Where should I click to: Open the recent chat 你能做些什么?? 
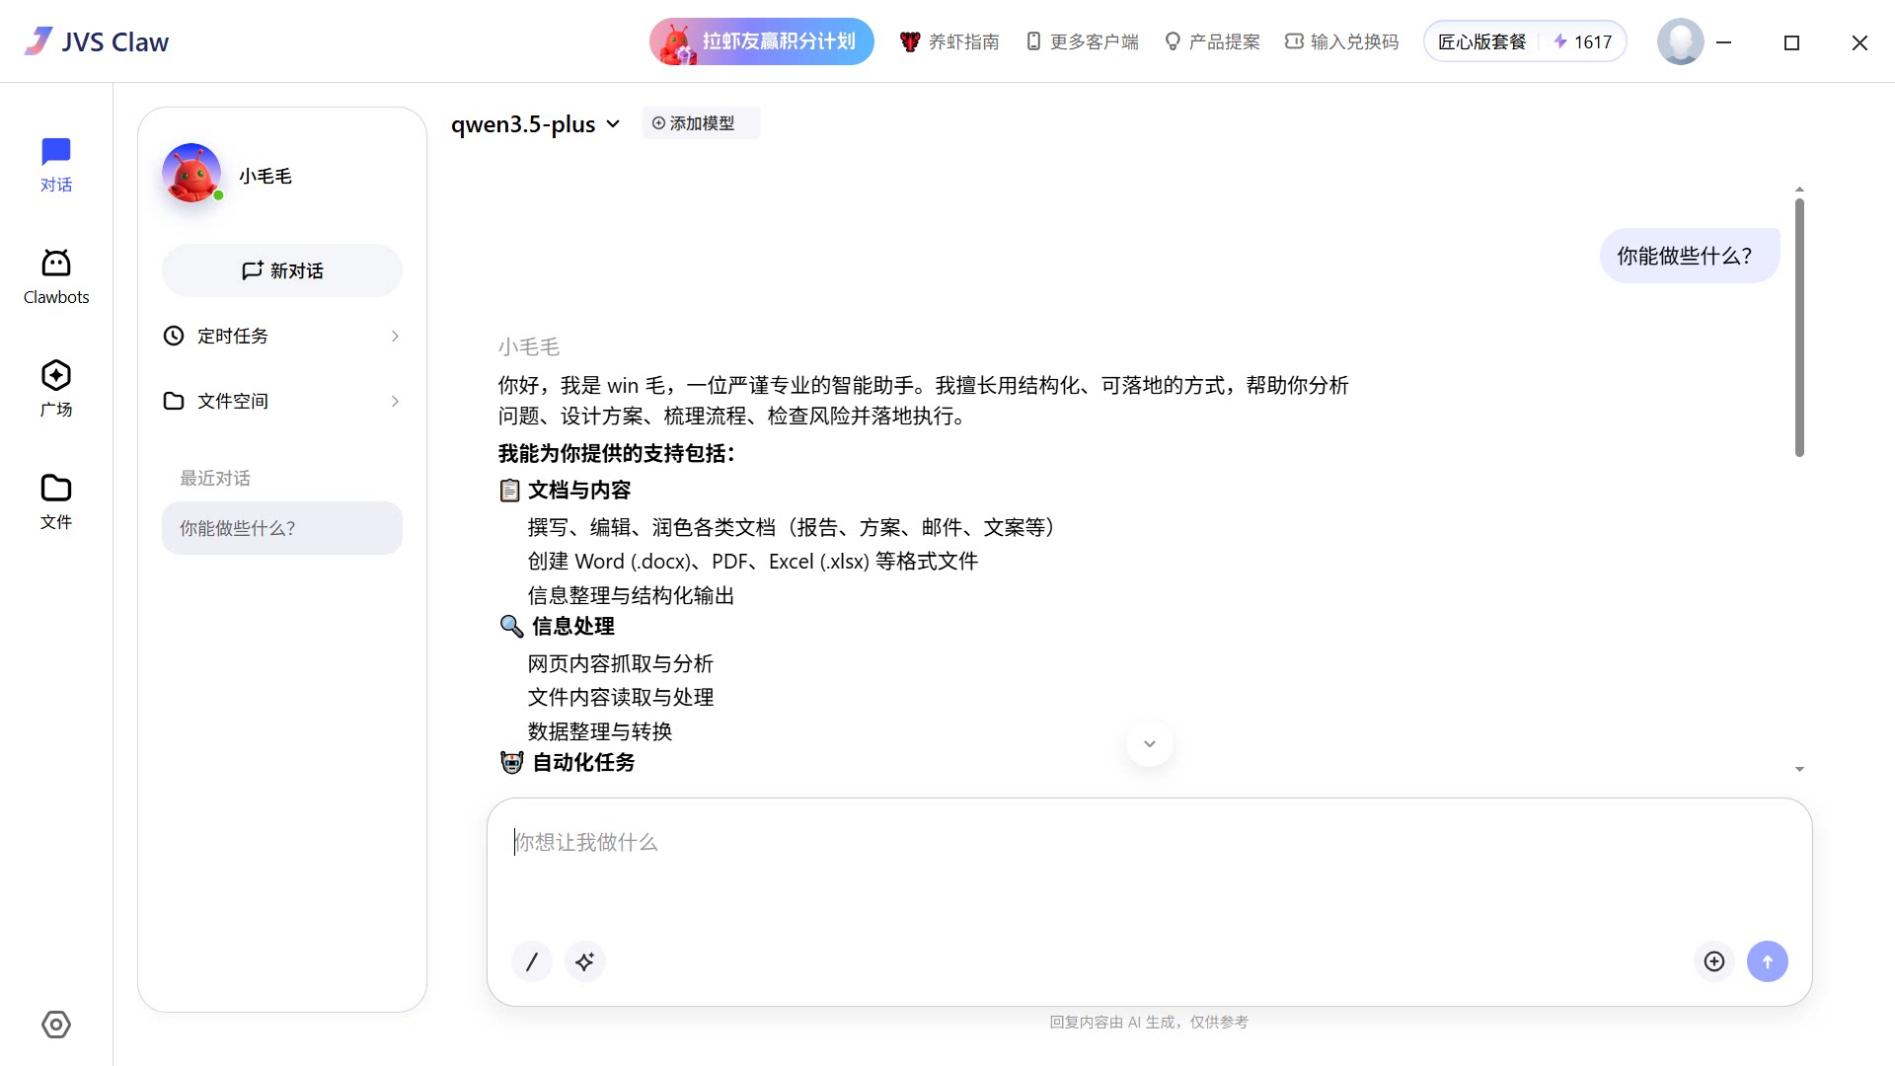282,528
